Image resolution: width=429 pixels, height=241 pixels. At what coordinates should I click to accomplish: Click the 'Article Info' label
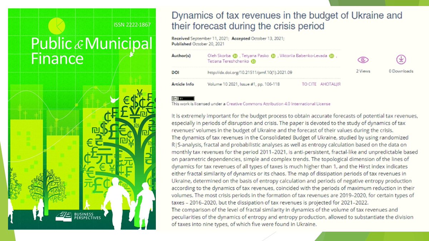click(183, 84)
